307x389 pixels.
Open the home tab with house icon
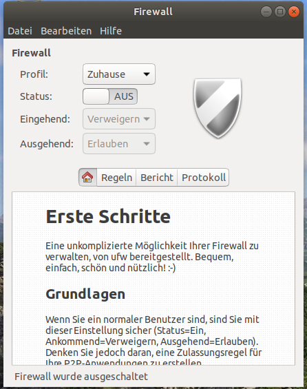click(88, 178)
